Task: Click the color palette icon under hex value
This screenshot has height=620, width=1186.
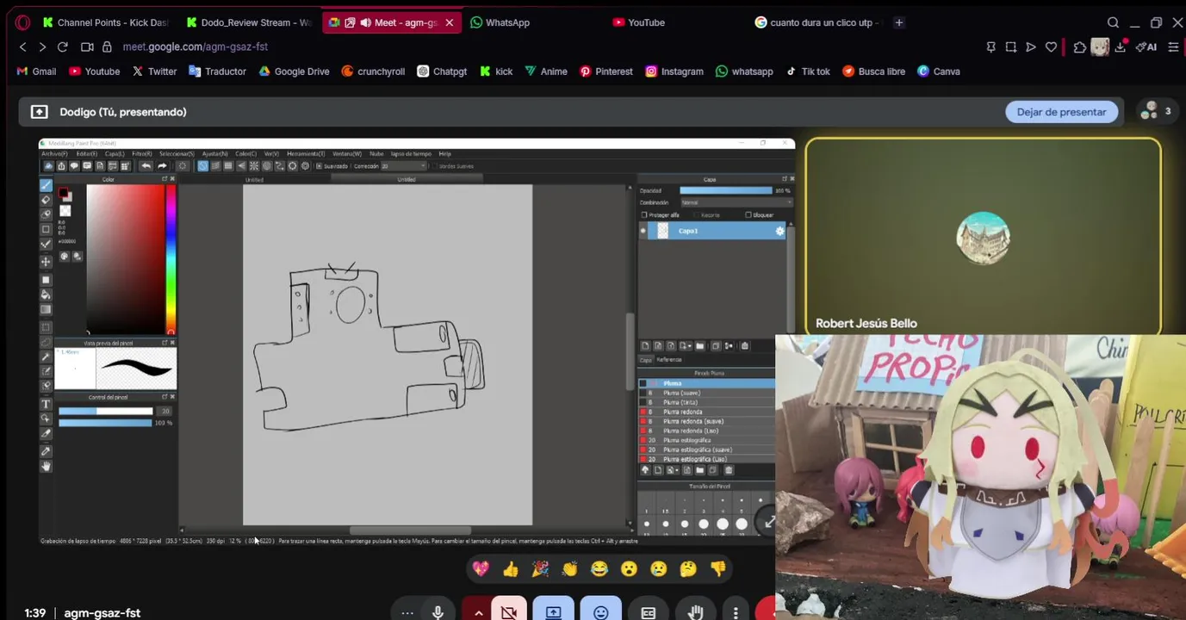Action: pos(65,256)
